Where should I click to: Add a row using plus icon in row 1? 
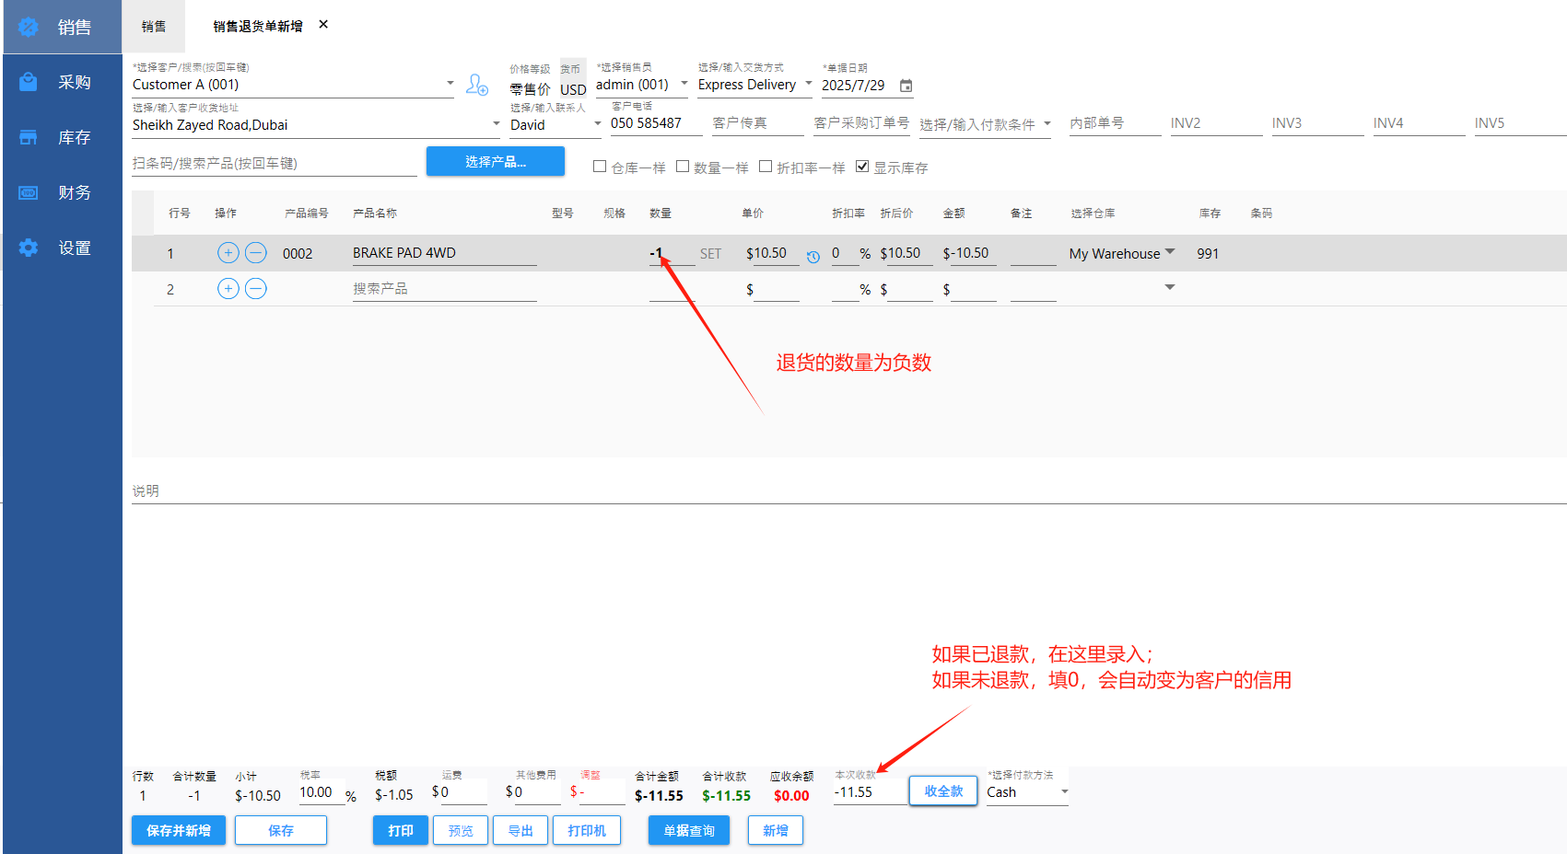coord(228,253)
